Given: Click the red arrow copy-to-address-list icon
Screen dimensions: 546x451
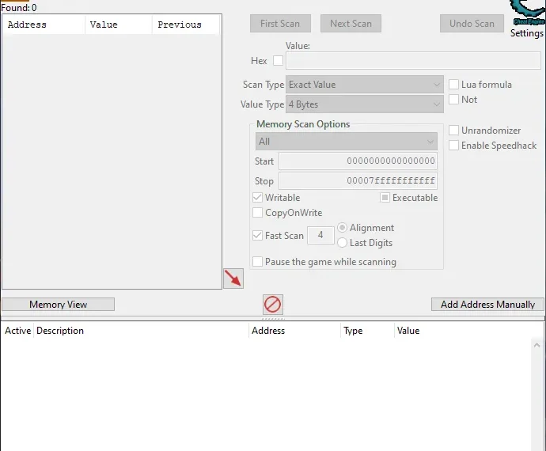Looking at the screenshot, I should (233, 279).
